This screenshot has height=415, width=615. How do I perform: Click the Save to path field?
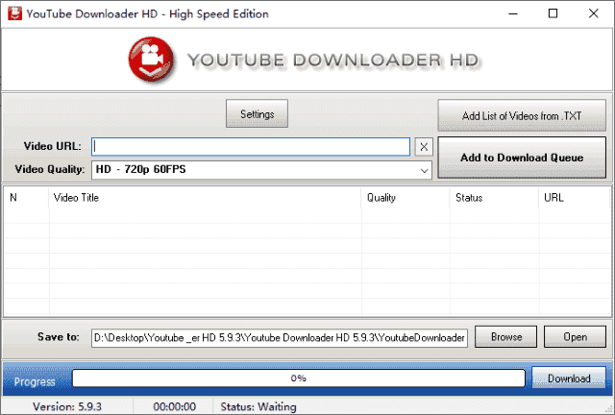(x=280, y=338)
